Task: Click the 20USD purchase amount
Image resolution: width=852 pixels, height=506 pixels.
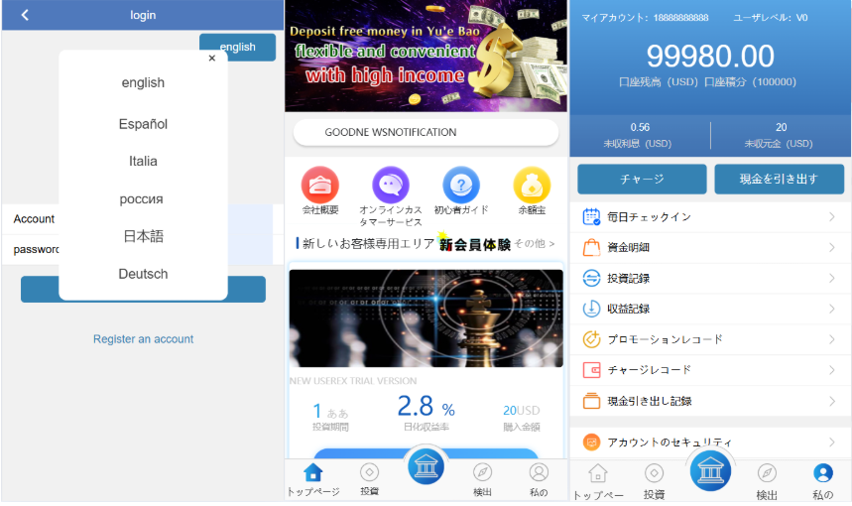Action: (521, 411)
